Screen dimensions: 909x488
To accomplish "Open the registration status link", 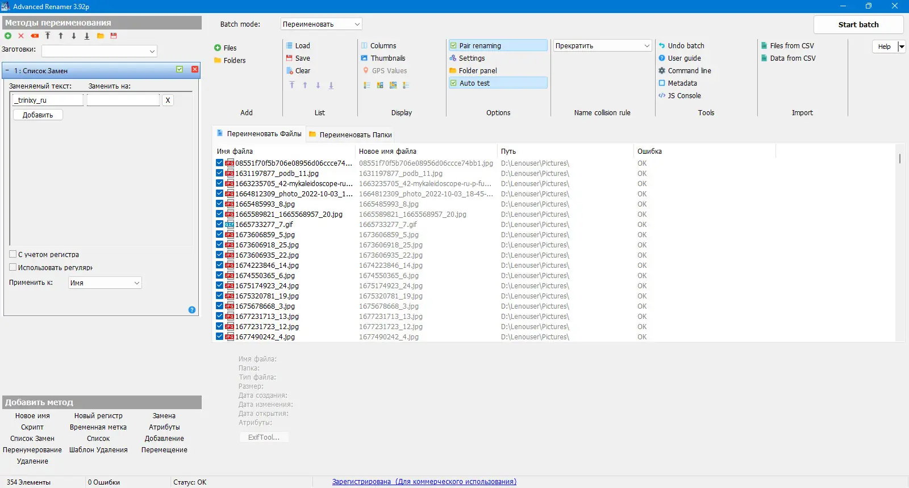I will click(x=424, y=482).
